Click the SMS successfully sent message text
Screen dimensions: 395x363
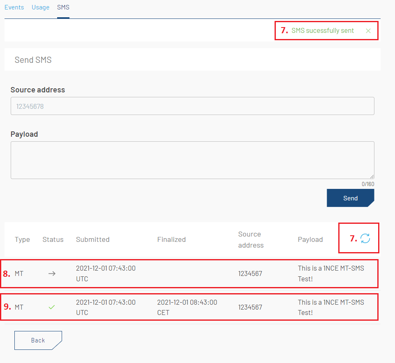pyautogui.click(x=323, y=31)
